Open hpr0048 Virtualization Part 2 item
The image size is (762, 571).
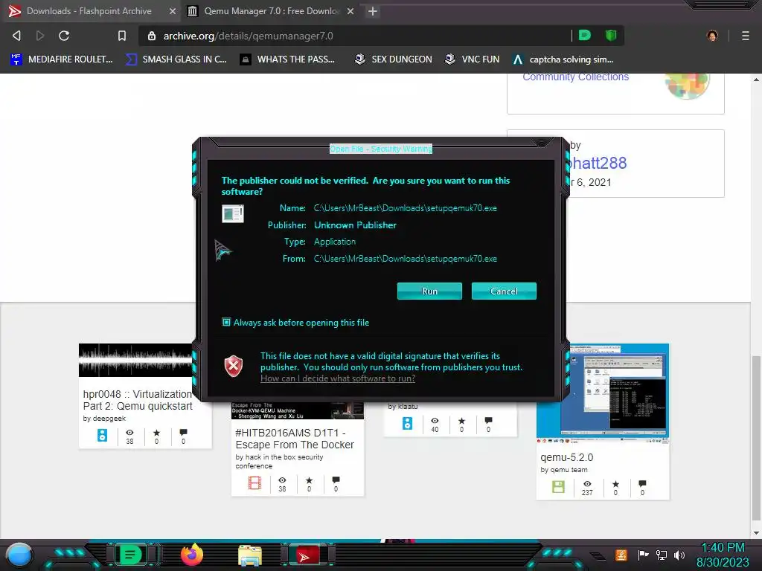138,400
